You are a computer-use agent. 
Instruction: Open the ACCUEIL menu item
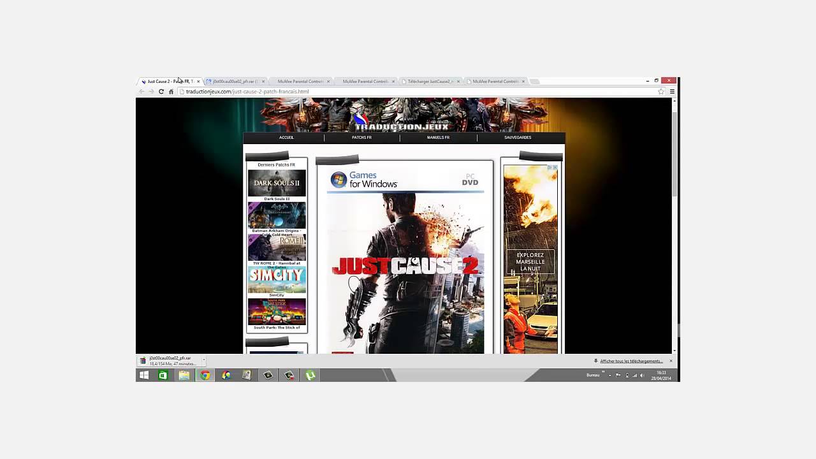286,138
